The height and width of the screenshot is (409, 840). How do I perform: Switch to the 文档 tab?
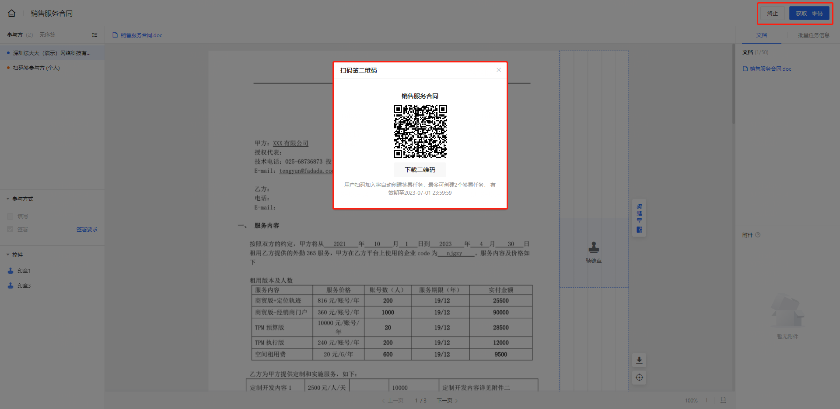762,35
